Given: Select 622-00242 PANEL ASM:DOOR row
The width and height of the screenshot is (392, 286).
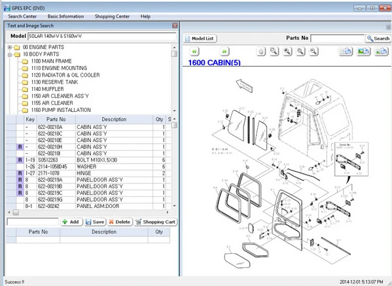Looking at the screenshot, I should 89,206.
